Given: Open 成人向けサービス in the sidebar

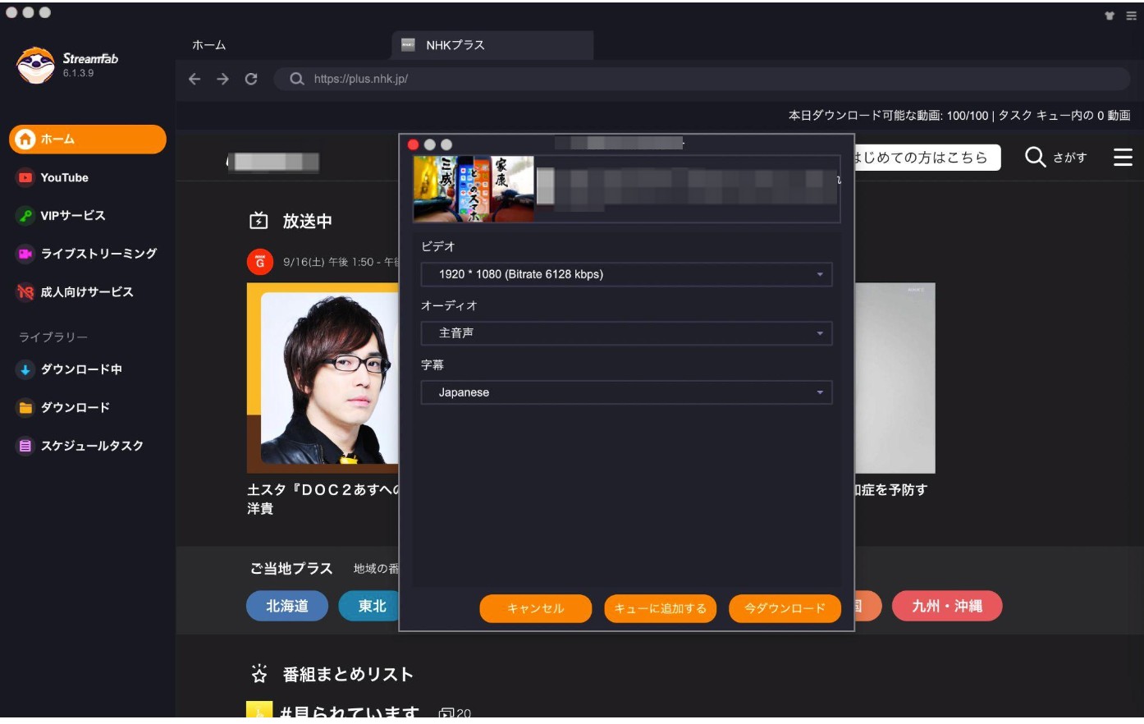Looking at the screenshot, I should [87, 292].
